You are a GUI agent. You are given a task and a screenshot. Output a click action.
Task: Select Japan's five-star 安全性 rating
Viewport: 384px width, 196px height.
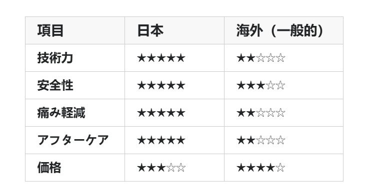coord(161,86)
